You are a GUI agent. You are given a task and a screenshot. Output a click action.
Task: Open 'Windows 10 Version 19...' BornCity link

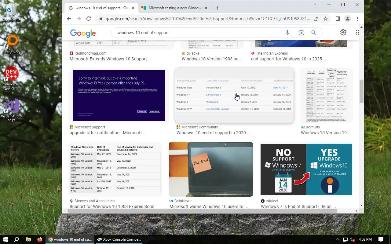tap(325, 133)
